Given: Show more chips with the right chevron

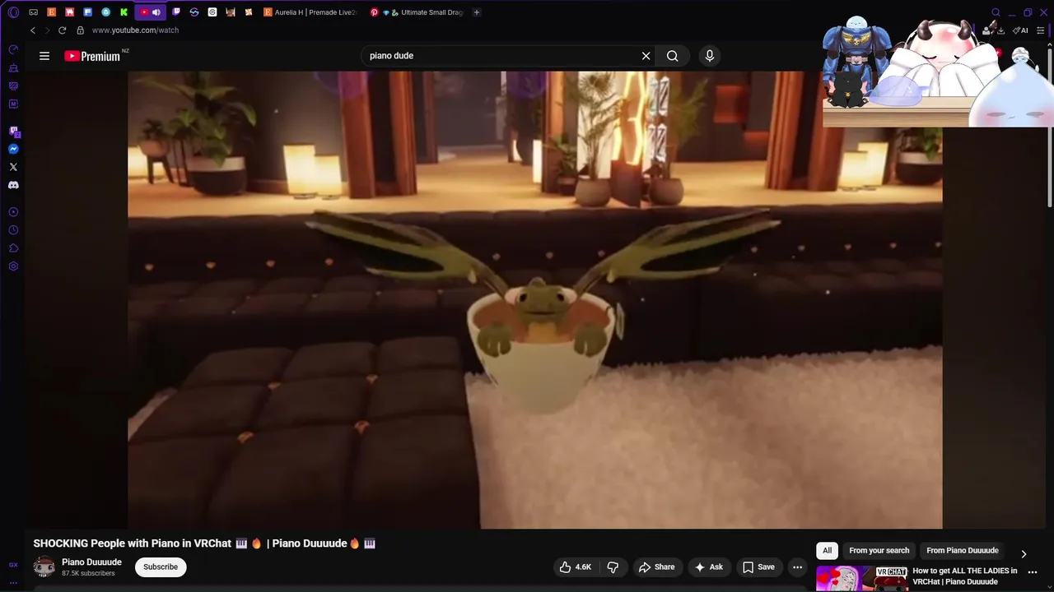Looking at the screenshot, I should tap(1024, 554).
